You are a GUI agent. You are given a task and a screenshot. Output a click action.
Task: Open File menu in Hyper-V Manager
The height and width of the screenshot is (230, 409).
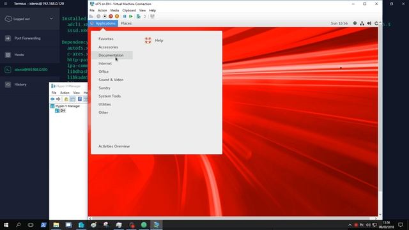point(54,93)
